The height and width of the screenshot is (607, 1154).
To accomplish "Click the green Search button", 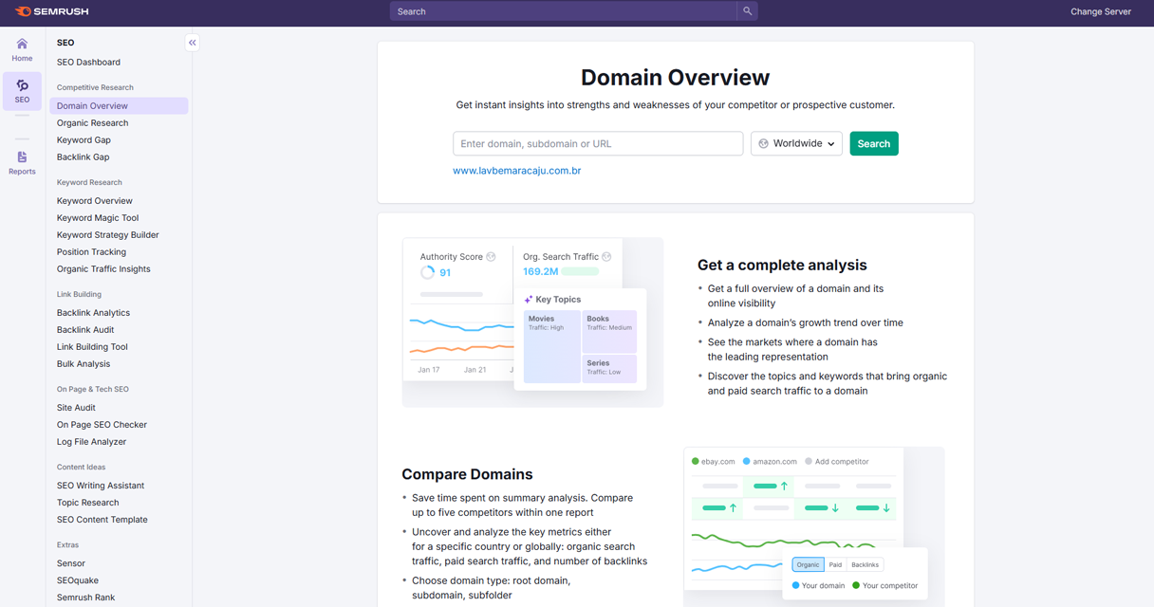I will point(873,144).
